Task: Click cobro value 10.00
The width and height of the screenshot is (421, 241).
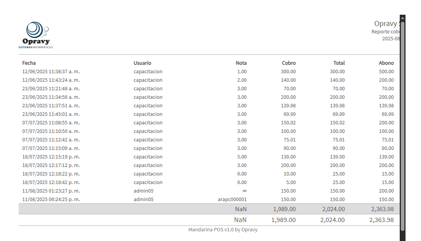Action: (290, 174)
